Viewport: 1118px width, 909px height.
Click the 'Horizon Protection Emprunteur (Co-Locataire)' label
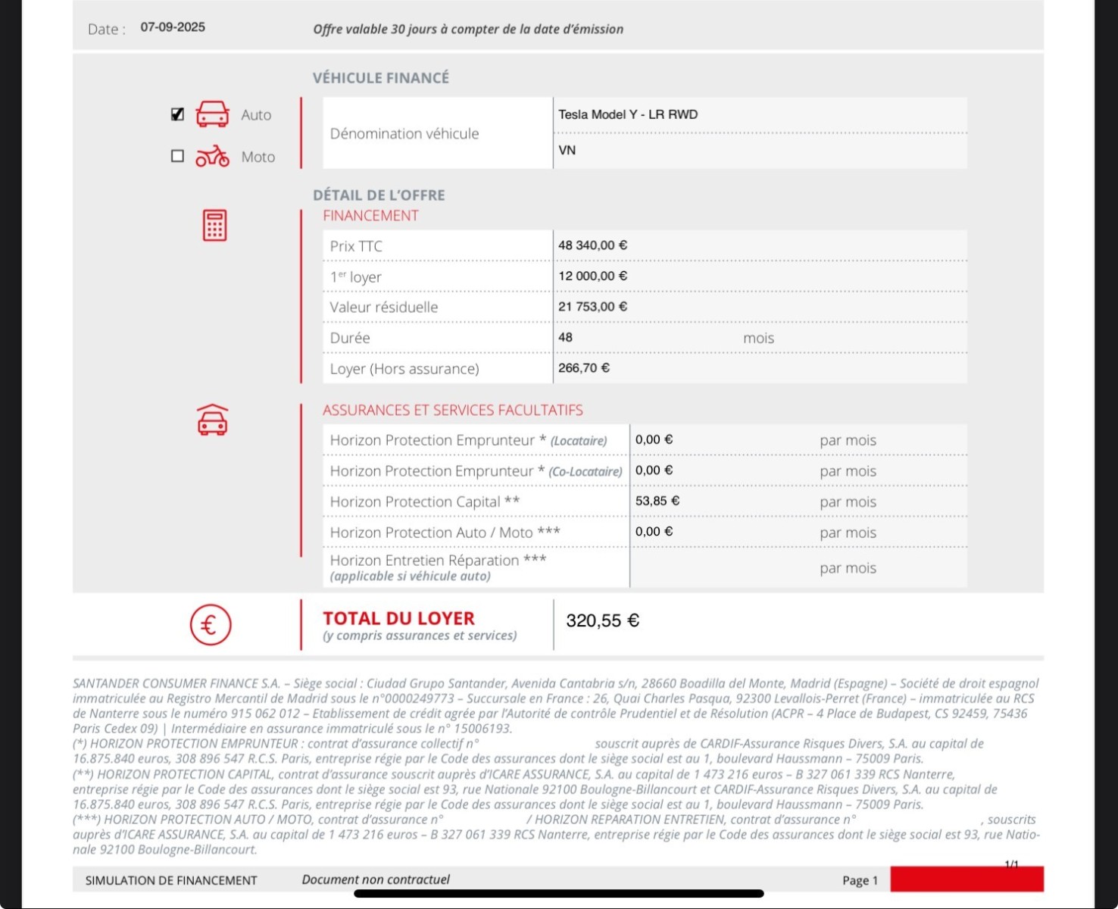[x=476, y=471]
